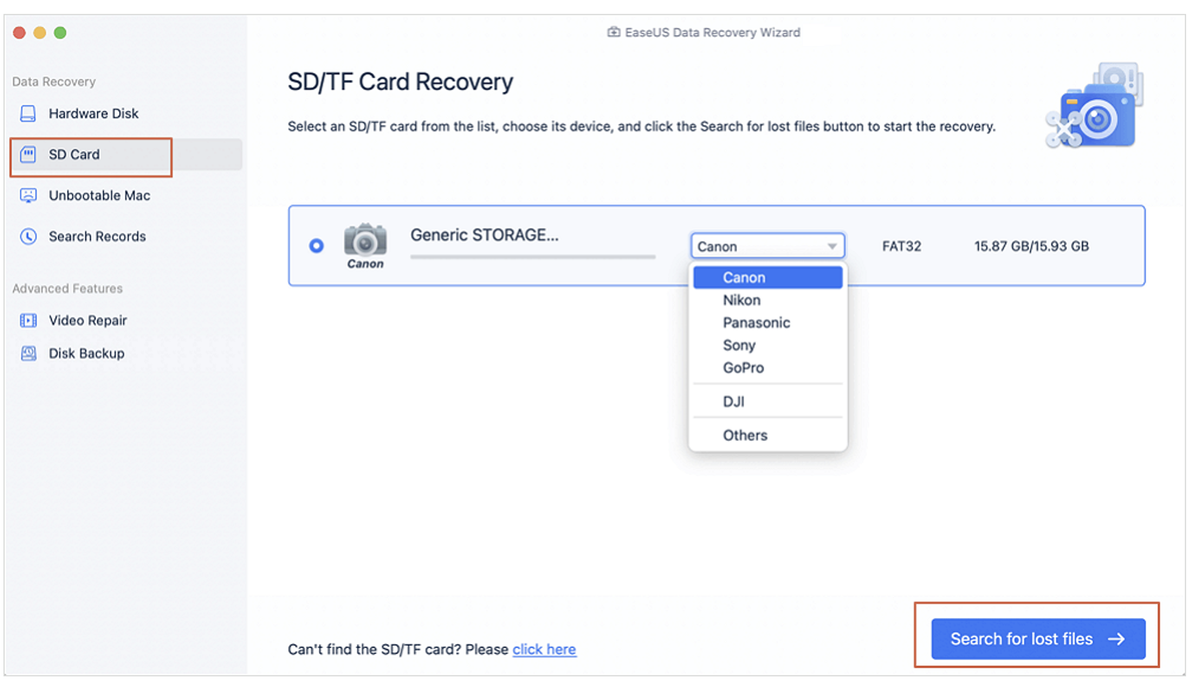Choose GoPro as the camera brand
Image resolution: width=1190 pixels, height=682 pixels.
tap(743, 367)
